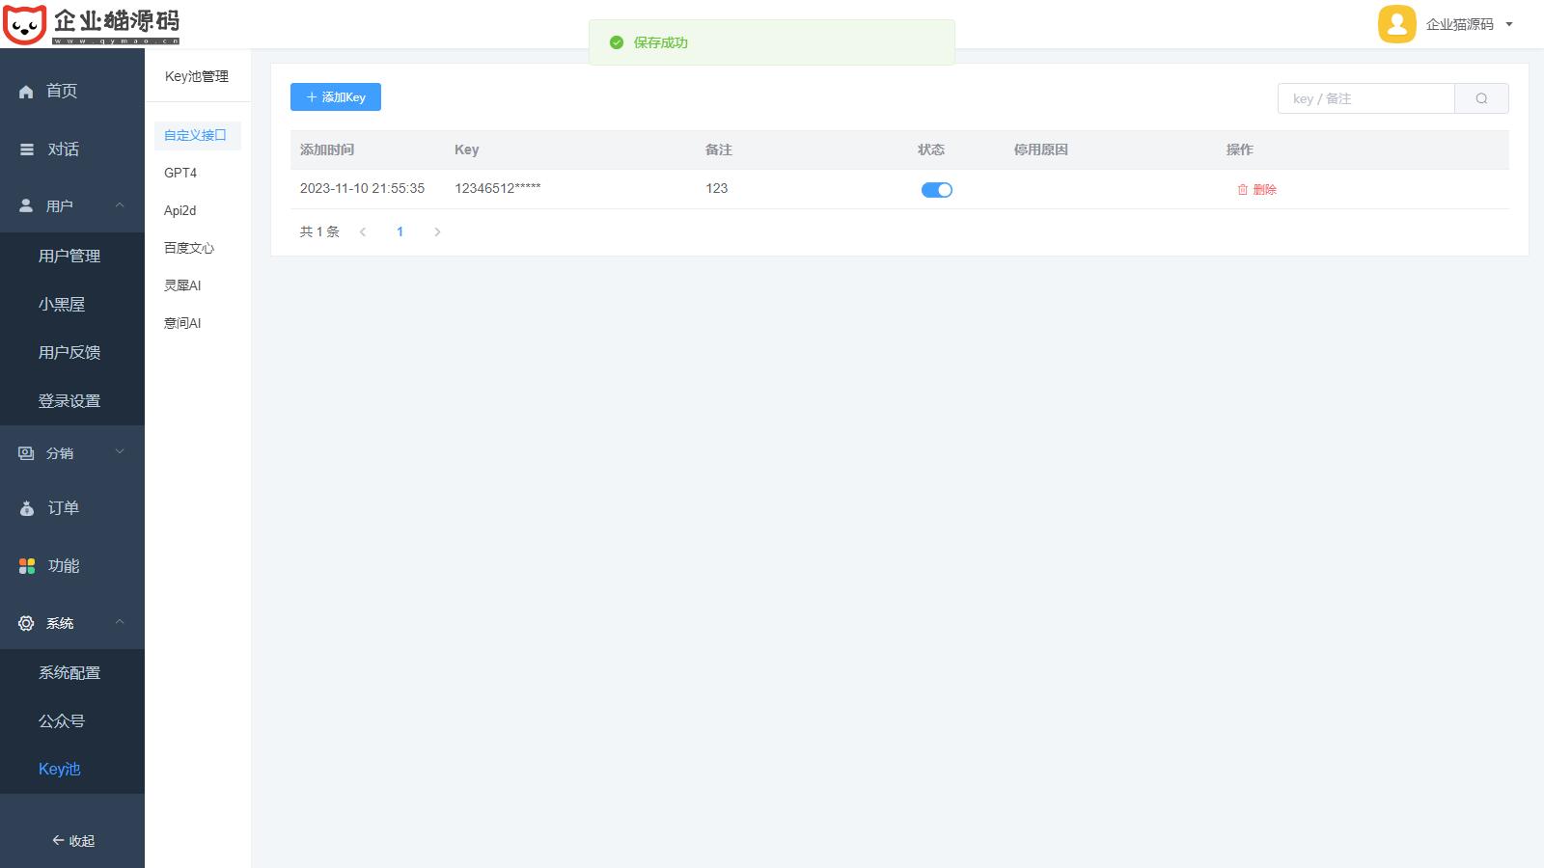Click the yellow user avatar icon
This screenshot has height=868, width=1544.
point(1396,24)
